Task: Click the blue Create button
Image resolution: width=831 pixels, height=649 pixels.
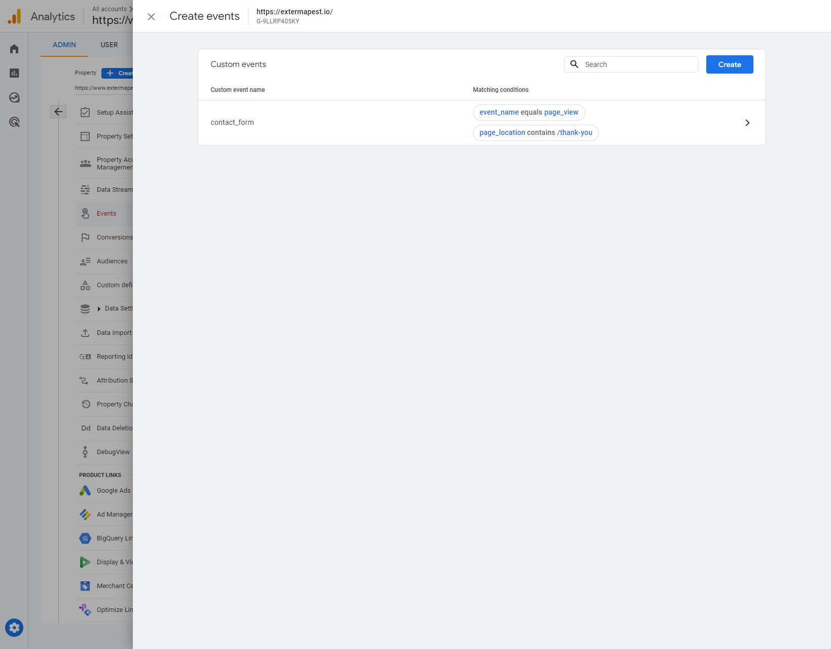Action: [729, 64]
